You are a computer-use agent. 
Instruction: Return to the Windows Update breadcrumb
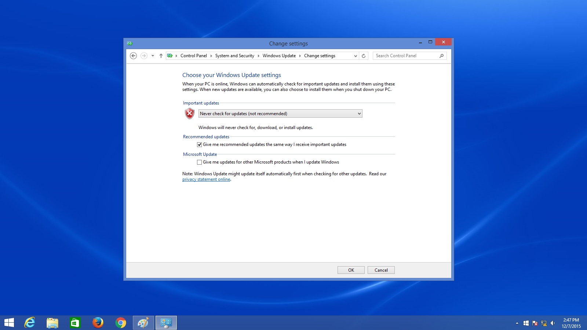(x=279, y=56)
